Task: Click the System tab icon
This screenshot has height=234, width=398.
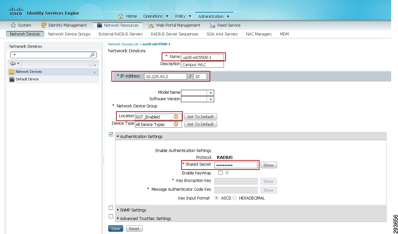Action: [13, 25]
